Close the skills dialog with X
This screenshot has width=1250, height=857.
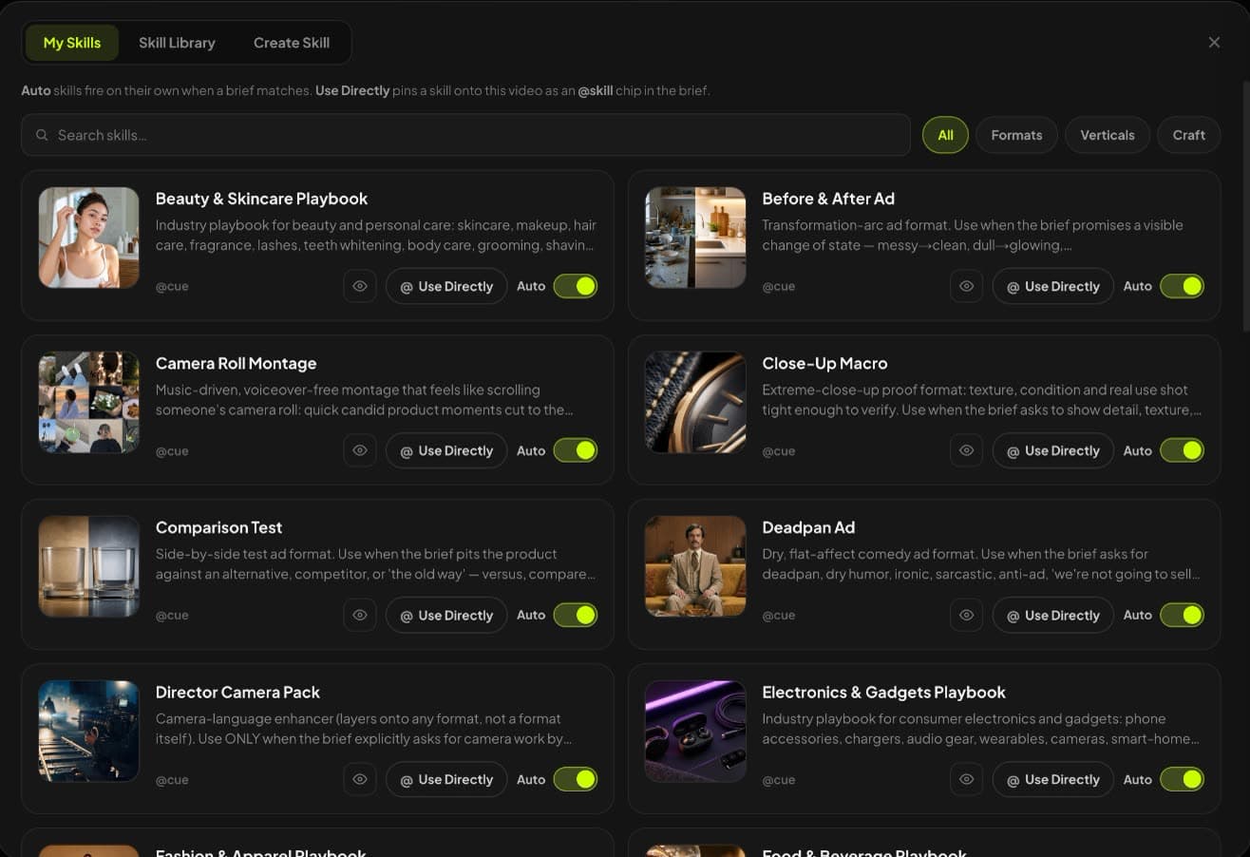coord(1214,43)
